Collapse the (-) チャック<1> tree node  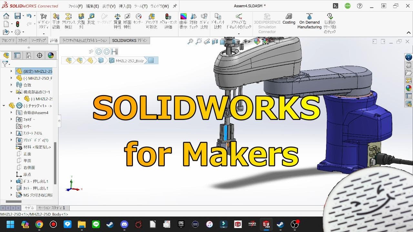[4, 106]
